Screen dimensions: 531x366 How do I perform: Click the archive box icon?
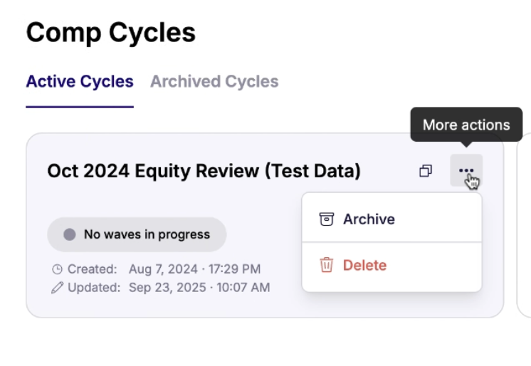pyautogui.click(x=327, y=219)
